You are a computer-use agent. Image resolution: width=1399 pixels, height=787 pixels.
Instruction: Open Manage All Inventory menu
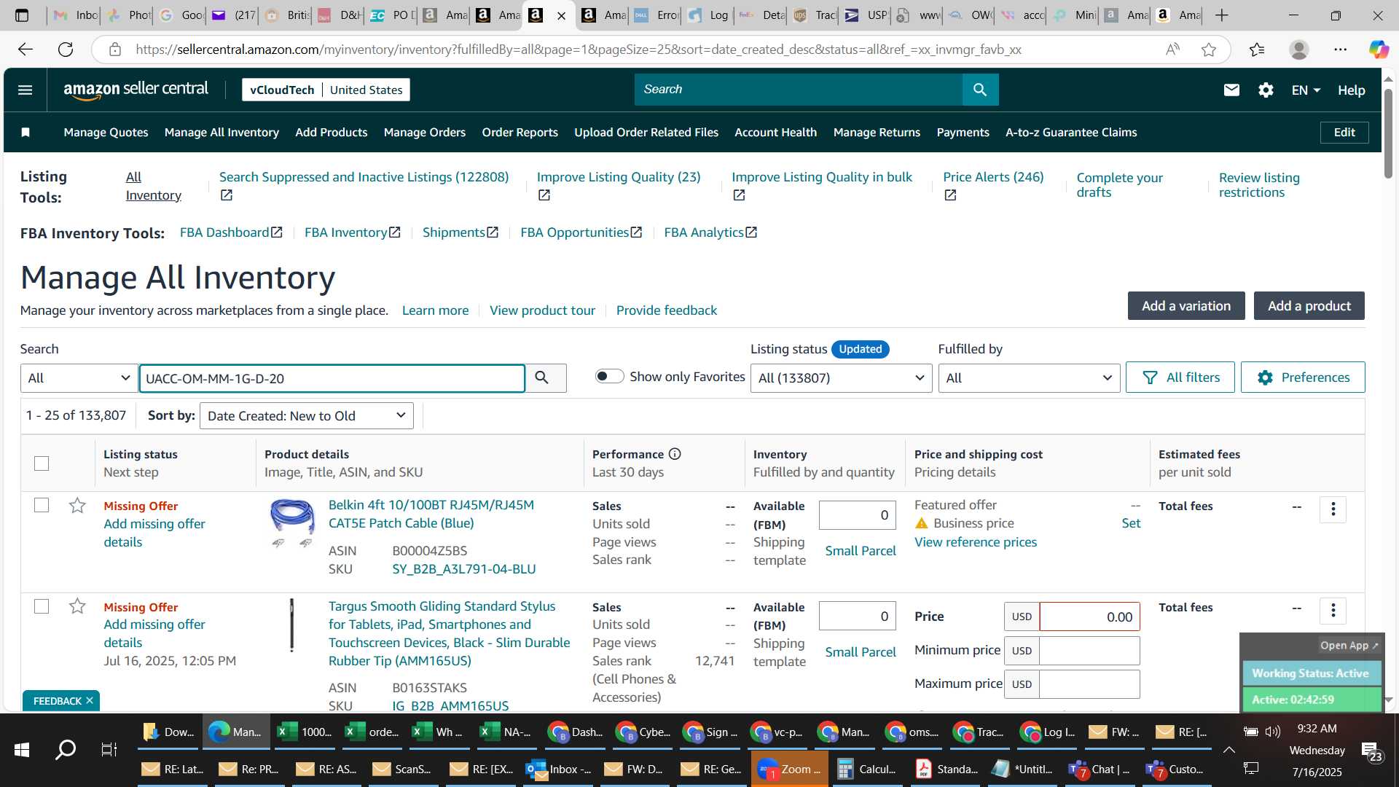[x=222, y=132]
